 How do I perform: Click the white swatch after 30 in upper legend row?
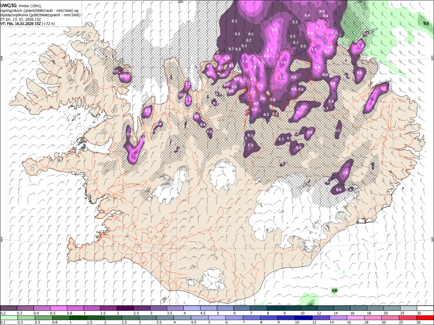(425, 308)
